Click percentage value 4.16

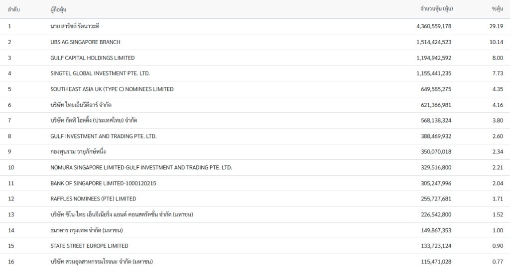pos(498,105)
